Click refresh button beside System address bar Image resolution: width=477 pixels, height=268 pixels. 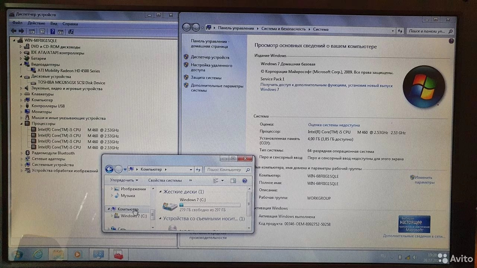tap(400, 30)
